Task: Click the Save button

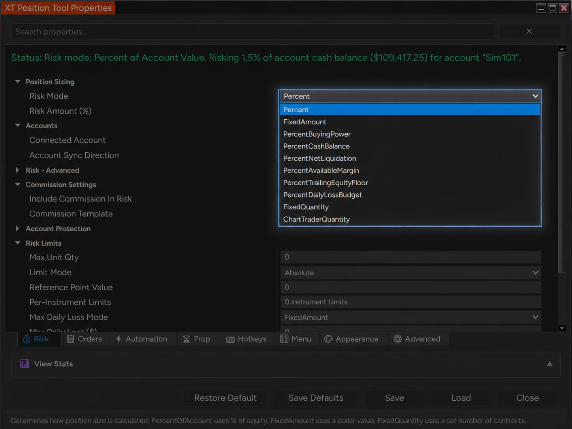Action: click(394, 398)
